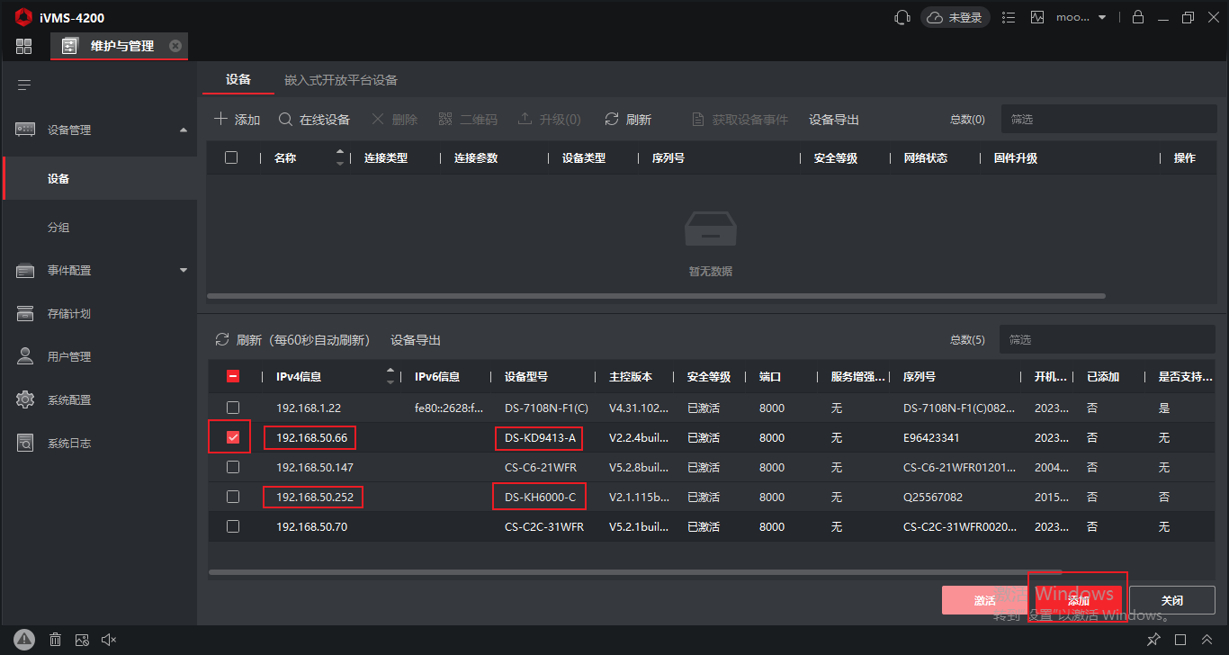Click the 系统配置 gear icon
Viewport: 1229px width, 655px height.
tap(25, 399)
